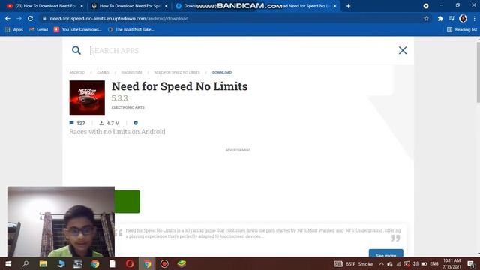
Task: Open the Windows Start menu
Action: point(8,263)
